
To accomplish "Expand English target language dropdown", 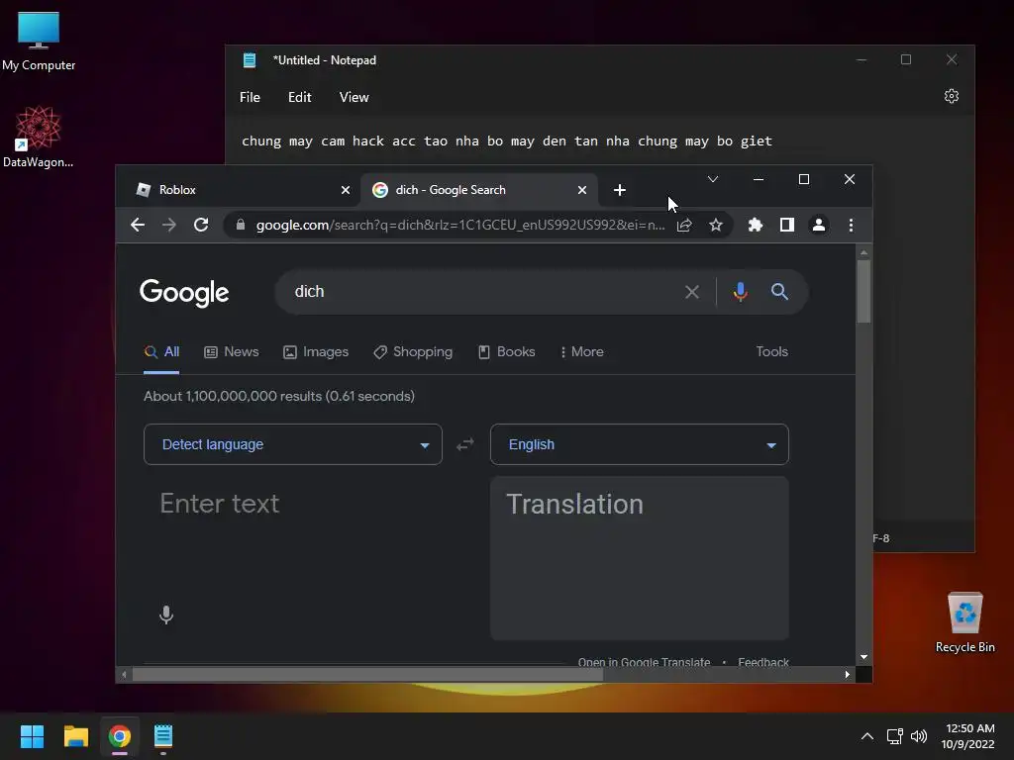I will pos(640,444).
